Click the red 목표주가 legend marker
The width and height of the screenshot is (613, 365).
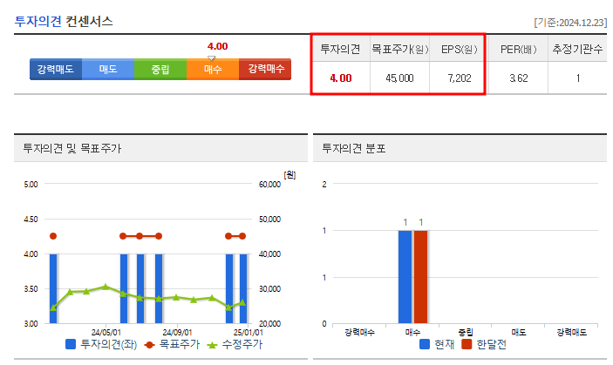(149, 345)
